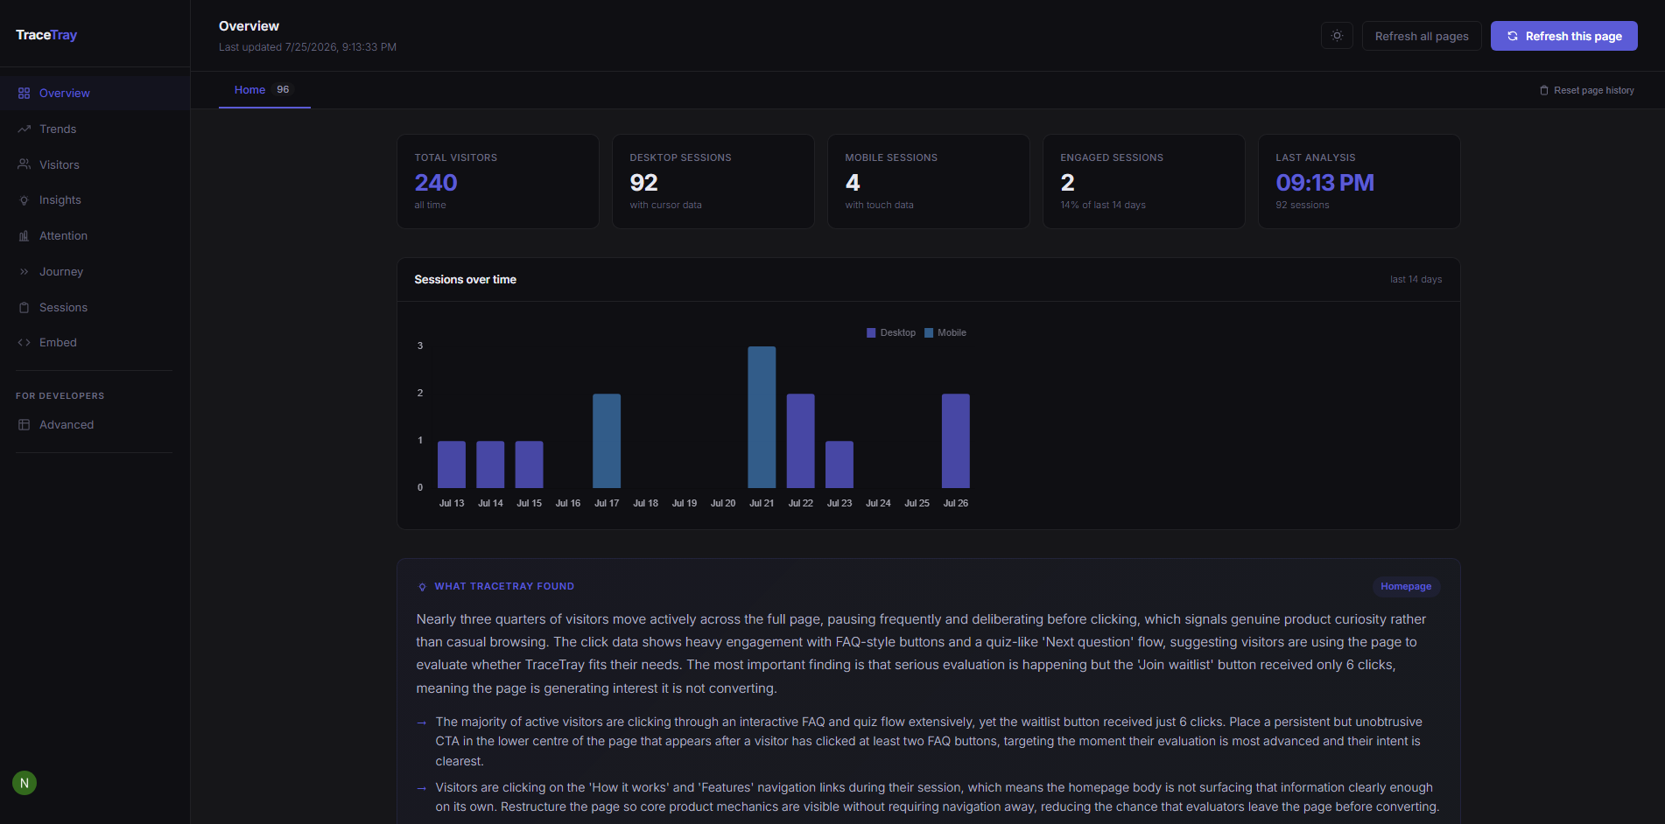This screenshot has height=824, width=1665.
Task: Click the Trends line-chart icon
Action: (24, 129)
